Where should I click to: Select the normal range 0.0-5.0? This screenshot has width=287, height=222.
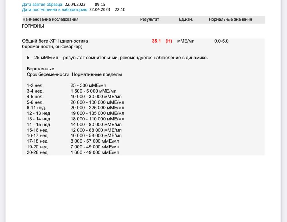222,41
